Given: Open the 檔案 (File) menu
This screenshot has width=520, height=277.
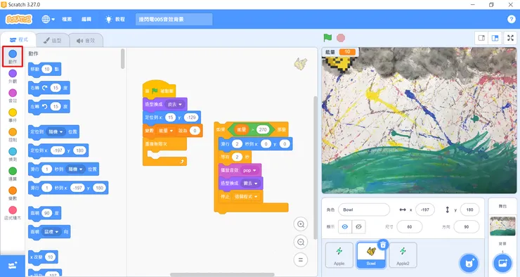Looking at the screenshot, I should click(67, 19).
